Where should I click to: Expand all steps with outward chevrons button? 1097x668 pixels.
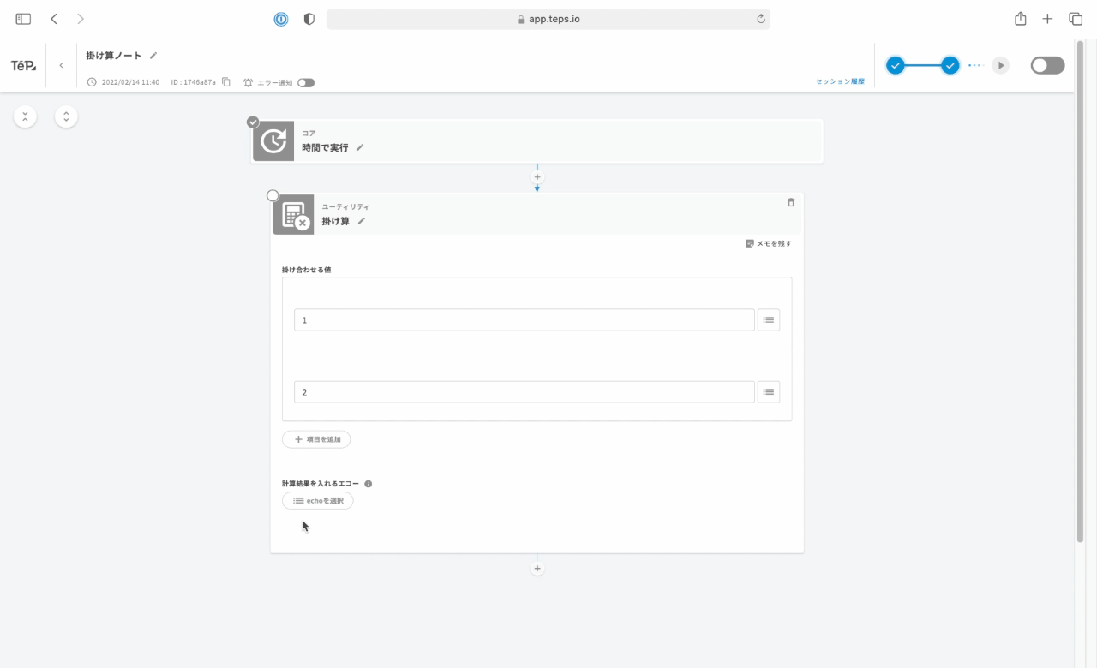pos(66,116)
